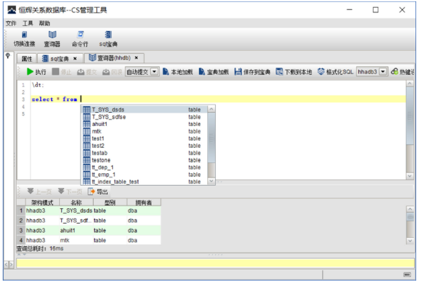421x284 pixels.
Task: Select tt_emp_1 in autocomplete list
Action: coord(145,175)
